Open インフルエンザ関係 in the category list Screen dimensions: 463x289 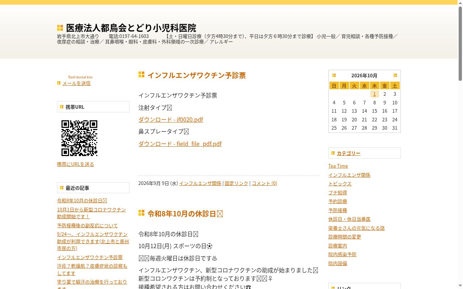tap(349, 175)
